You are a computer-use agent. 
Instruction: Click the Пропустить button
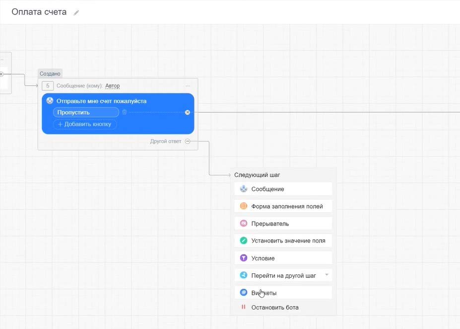86,112
